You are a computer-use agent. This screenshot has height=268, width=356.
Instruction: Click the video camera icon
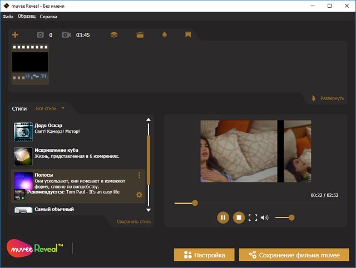point(66,35)
